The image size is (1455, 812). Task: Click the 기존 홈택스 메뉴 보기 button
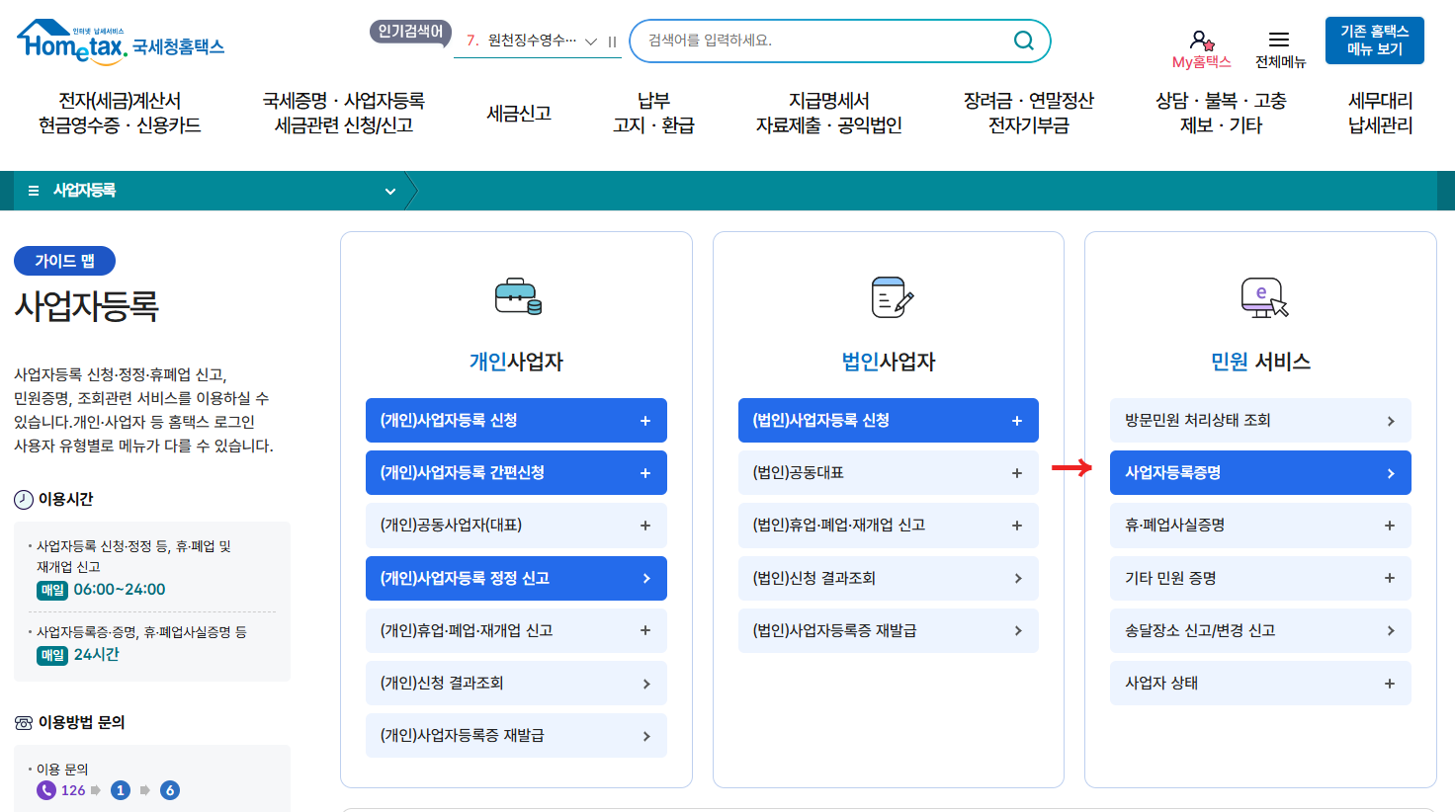[x=1374, y=41]
